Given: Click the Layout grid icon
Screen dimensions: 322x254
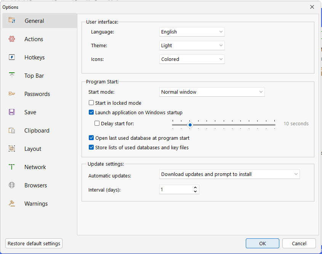Looking at the screenshot, I should coord(12,149).
